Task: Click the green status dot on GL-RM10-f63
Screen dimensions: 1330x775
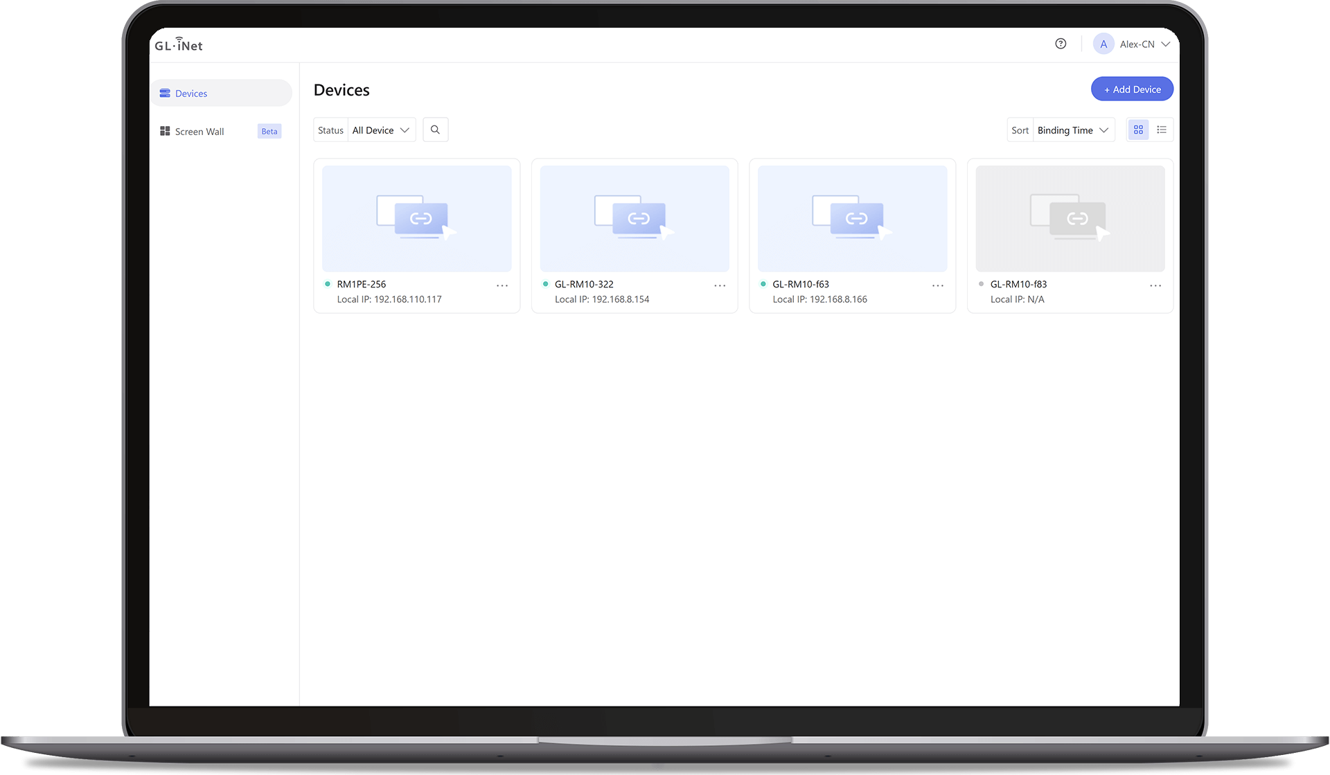Action: coord(763,284)
